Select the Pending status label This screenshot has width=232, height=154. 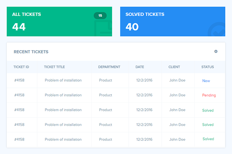[x=209, y=95]
